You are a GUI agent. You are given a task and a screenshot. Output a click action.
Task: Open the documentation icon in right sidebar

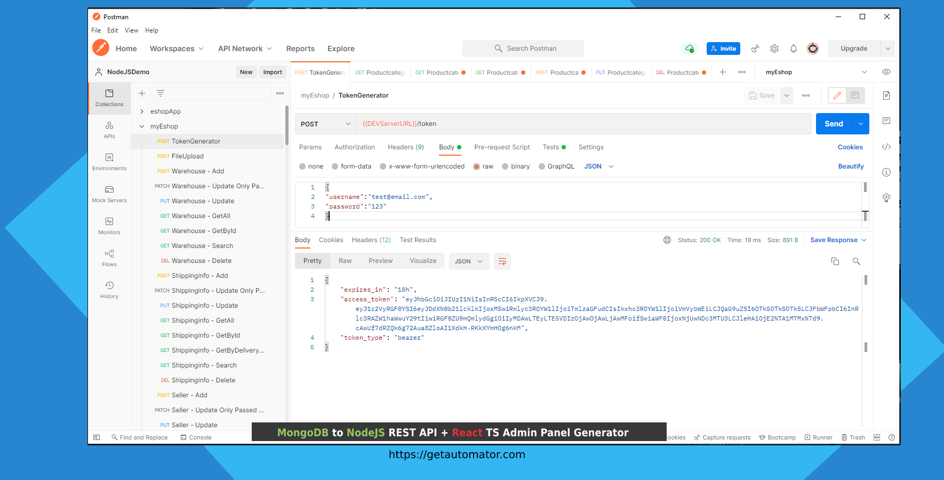(x=886, y=95)
